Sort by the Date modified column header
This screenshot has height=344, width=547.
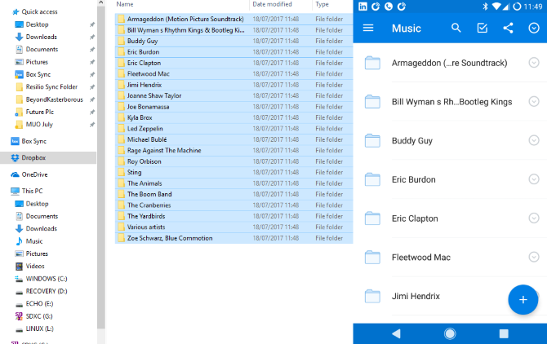[273, 5]
